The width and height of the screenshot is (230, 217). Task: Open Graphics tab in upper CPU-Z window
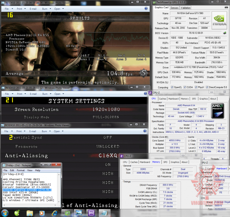pyautogui.click(x=203, y=99)
